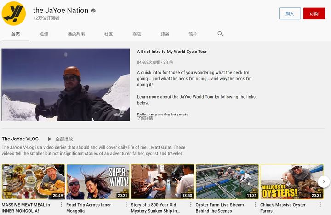Open options menu for Oyster Farm Live Stream video
The image size is (331, 215).
(256, 204)
